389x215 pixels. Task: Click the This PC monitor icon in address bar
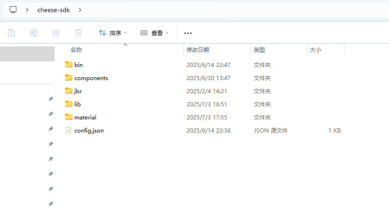click(x=13, y=10)
